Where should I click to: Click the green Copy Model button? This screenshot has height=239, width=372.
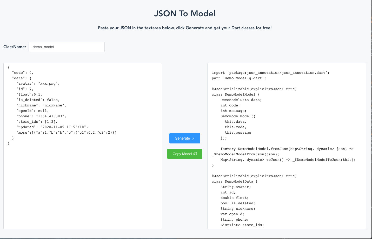[x=185, y=154]
